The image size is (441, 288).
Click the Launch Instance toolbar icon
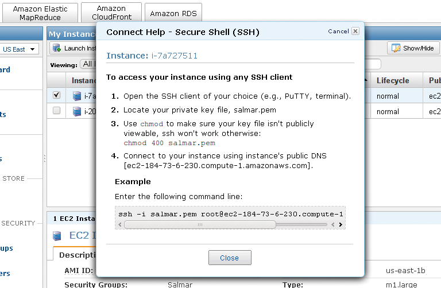[x=57, y=48]
